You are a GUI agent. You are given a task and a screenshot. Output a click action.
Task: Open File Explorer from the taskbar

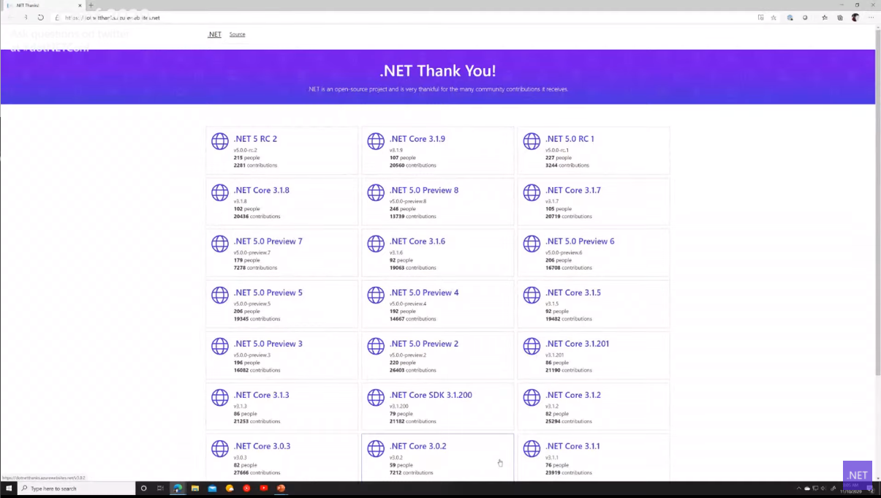195,488
